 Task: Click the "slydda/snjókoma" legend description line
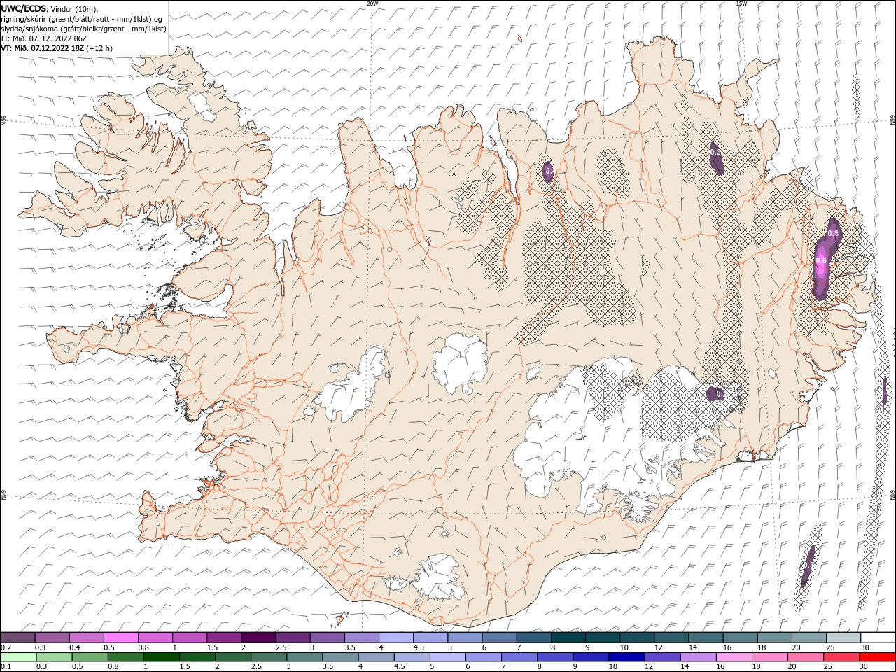83,29
